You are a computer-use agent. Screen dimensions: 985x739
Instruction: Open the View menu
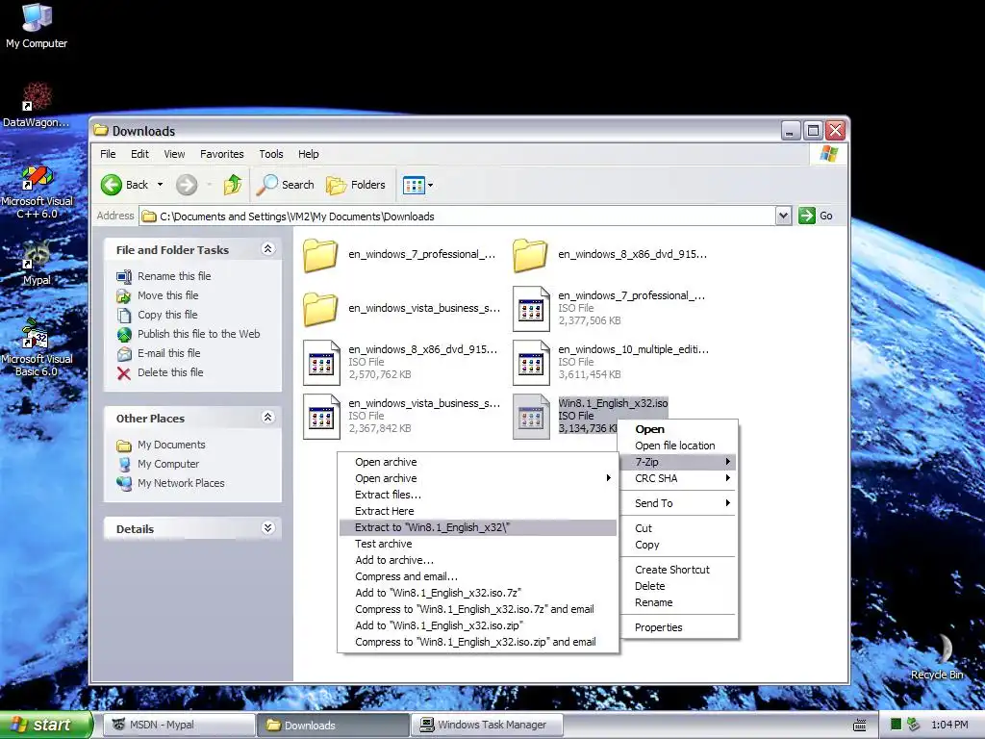174,154
